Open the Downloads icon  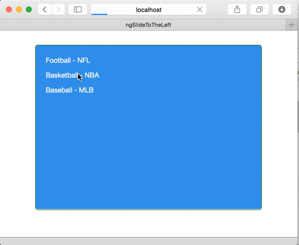click(282, 10)
